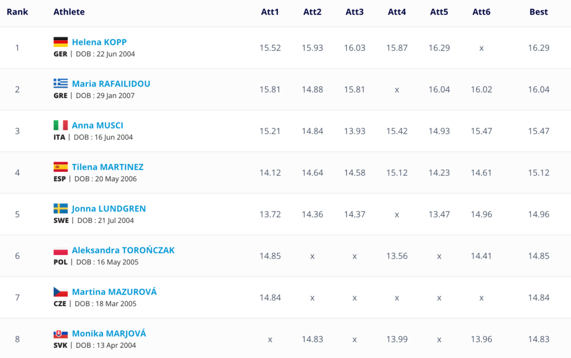The image size is (571, 358).
Task: Open Aleksandra TOROŃCZAK athlete profile
Action: point(123,250)
